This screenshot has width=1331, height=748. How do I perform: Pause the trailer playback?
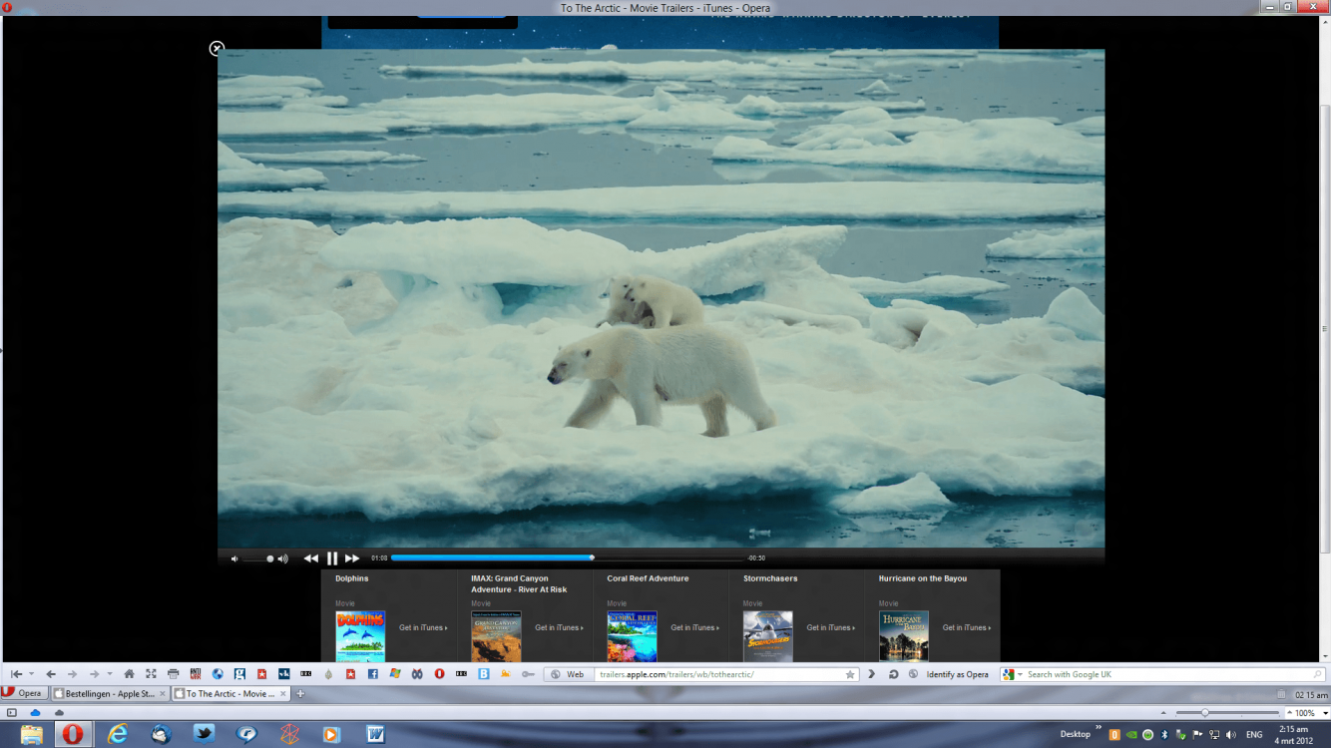click(332, 559)
